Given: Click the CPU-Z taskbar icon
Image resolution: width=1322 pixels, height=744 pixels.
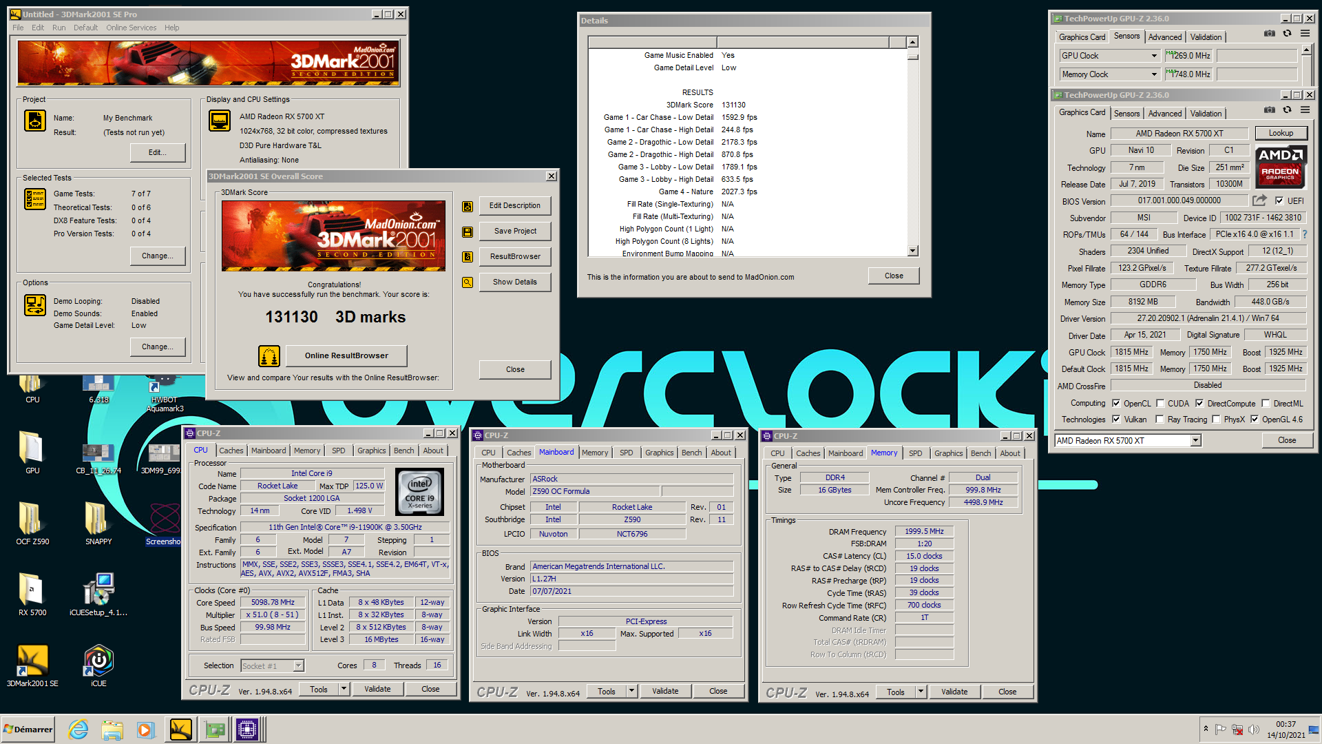Looking at the screenshot, I should pyautogui.click(x=246, y=730).
